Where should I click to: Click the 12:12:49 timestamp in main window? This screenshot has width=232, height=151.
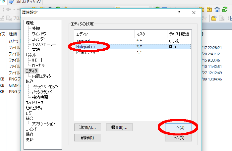click(215, 73)
